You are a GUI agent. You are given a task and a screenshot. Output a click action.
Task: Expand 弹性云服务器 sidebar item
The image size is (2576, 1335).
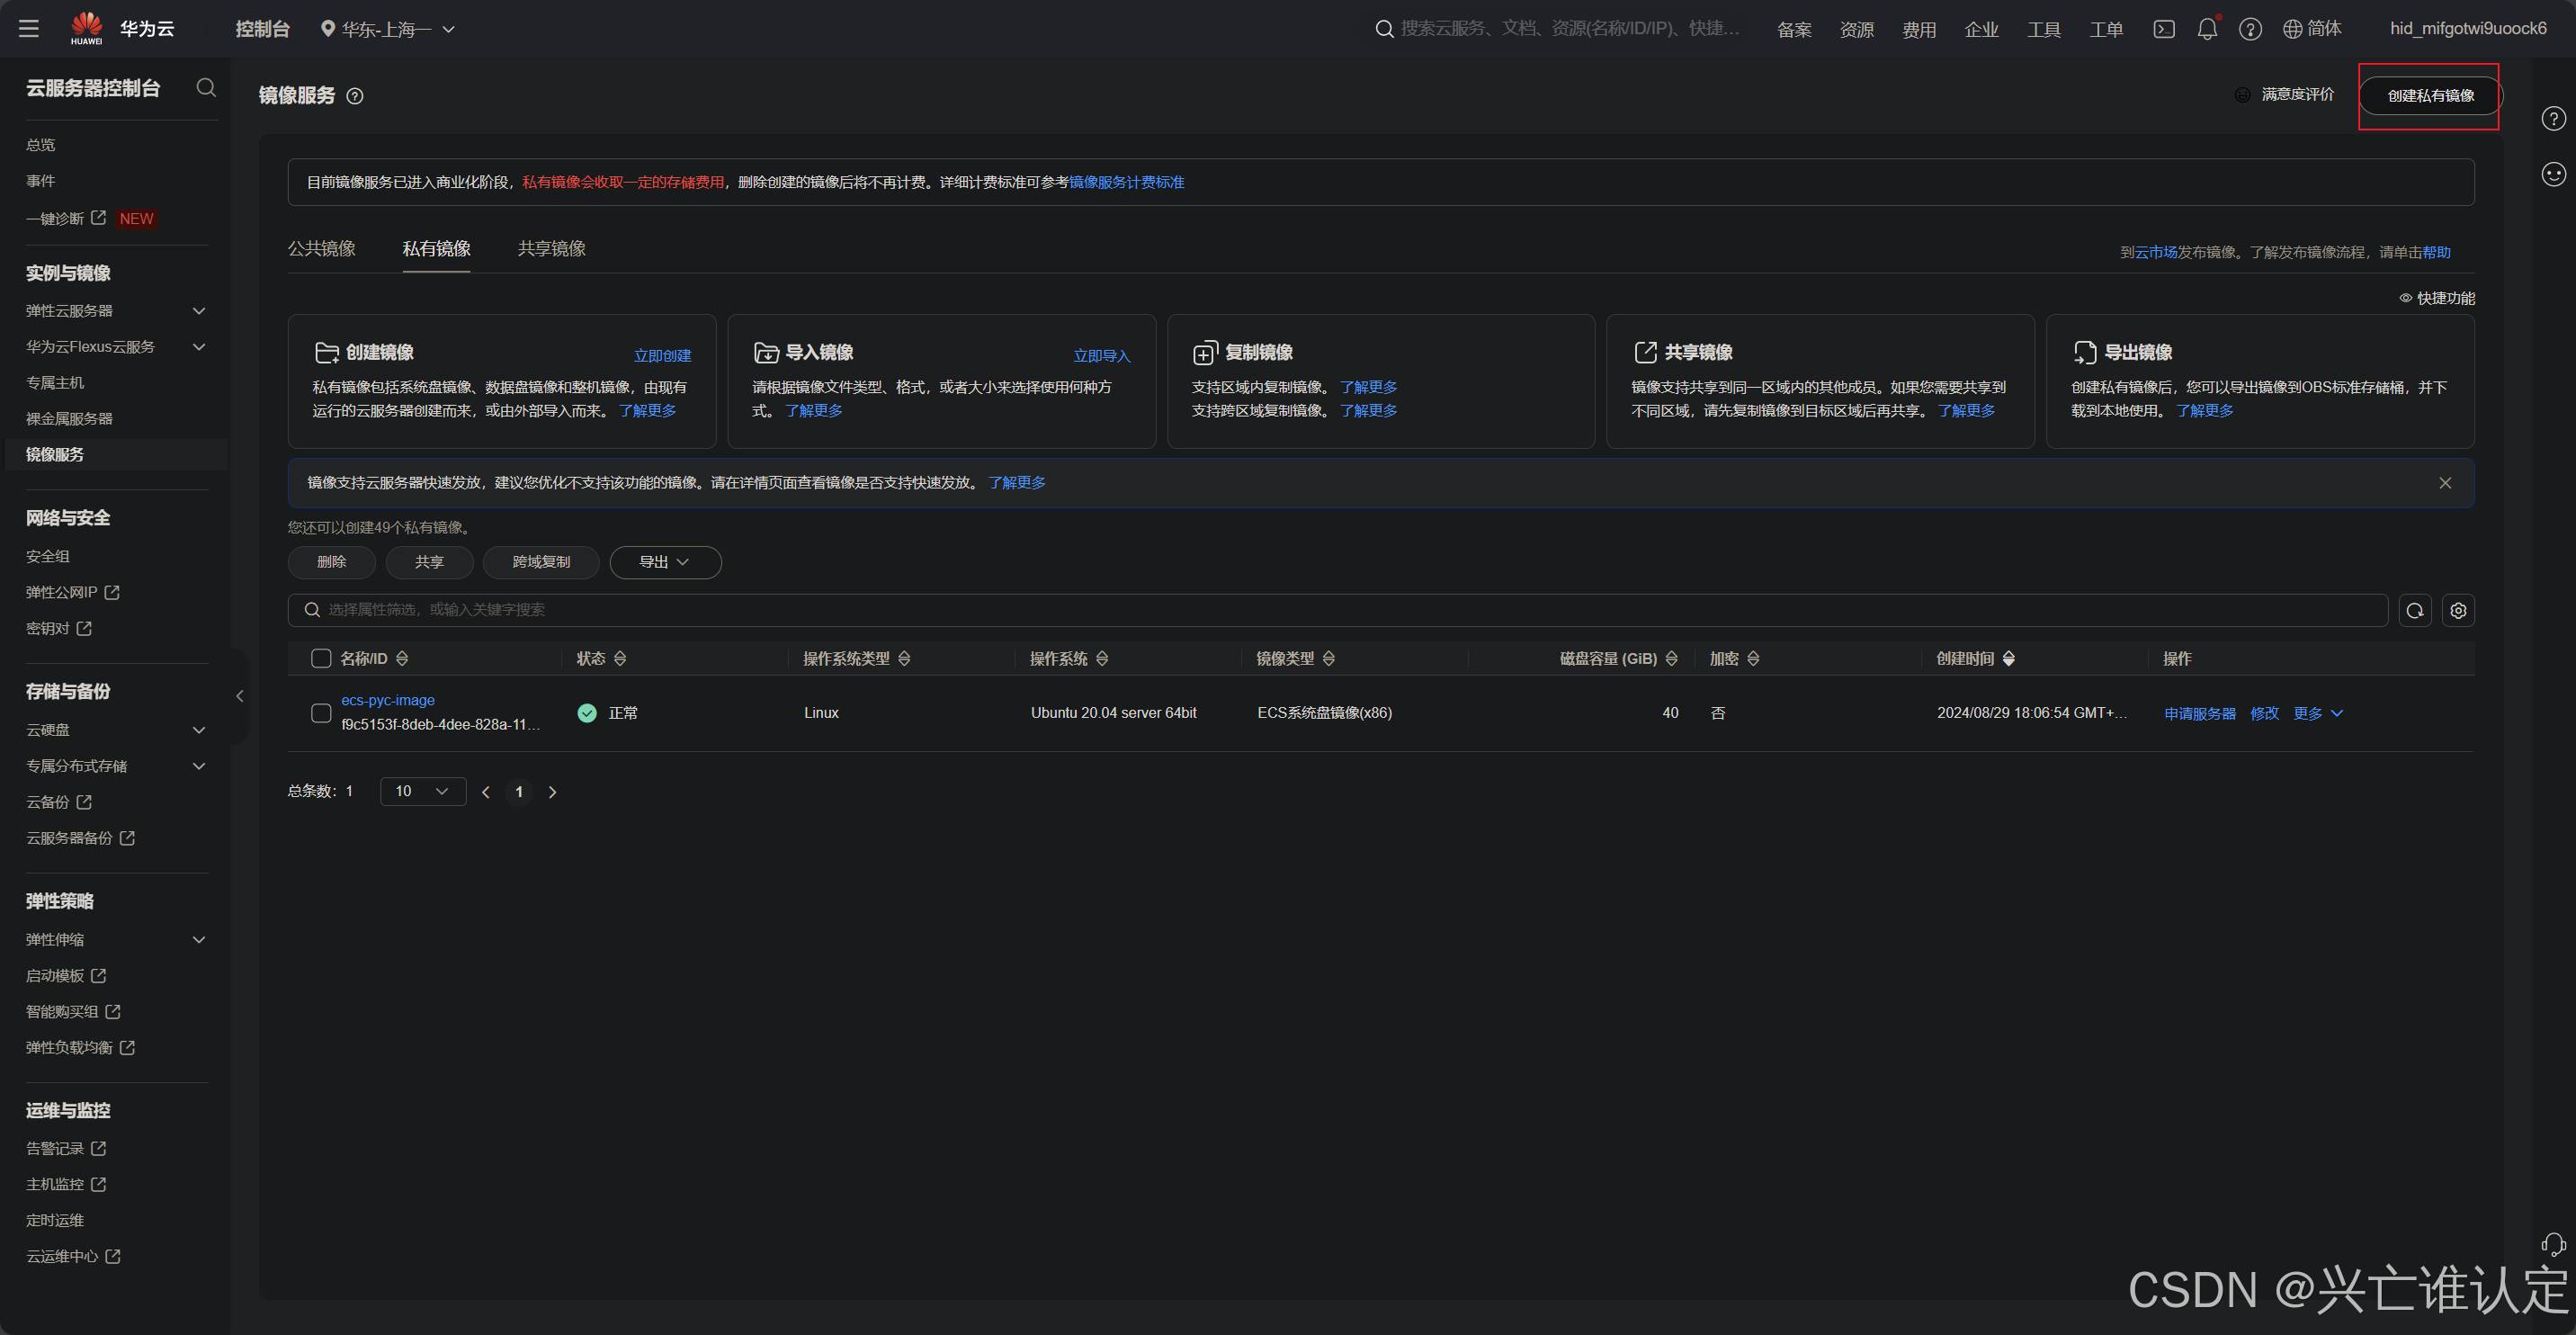pos(199,311)
